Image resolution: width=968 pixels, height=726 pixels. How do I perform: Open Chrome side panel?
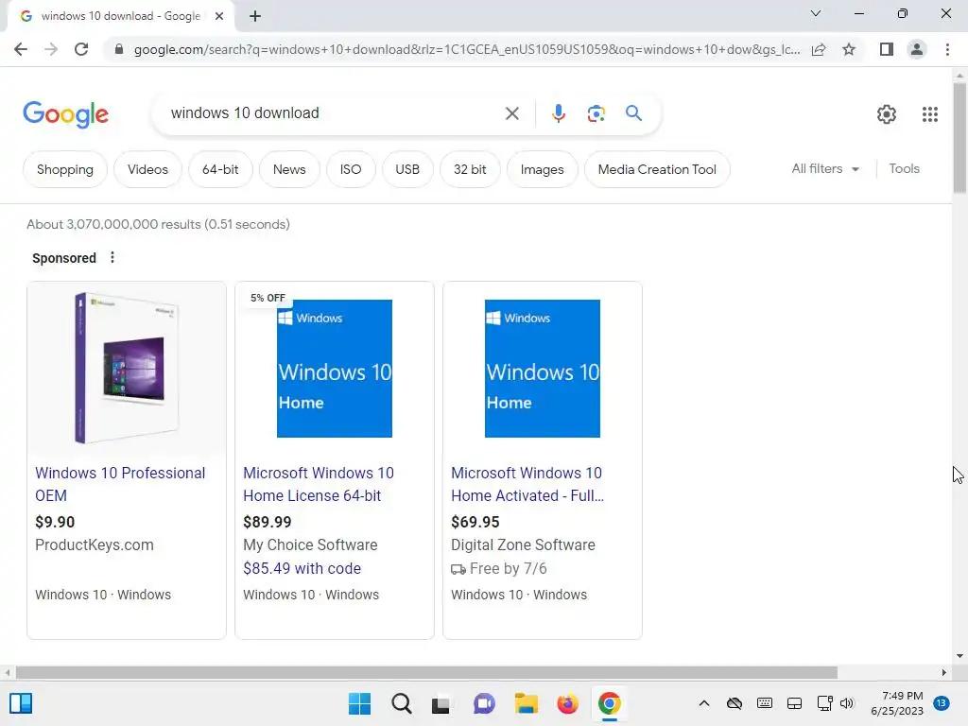[x=887, y=49]
